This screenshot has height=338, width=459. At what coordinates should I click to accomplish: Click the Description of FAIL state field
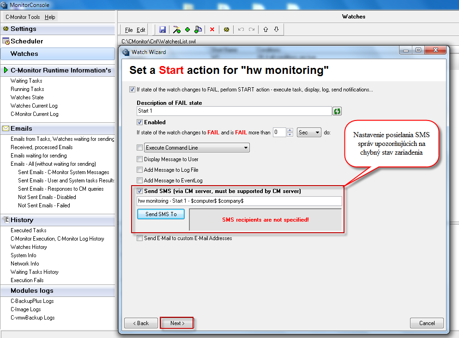[x=234, y=111]
